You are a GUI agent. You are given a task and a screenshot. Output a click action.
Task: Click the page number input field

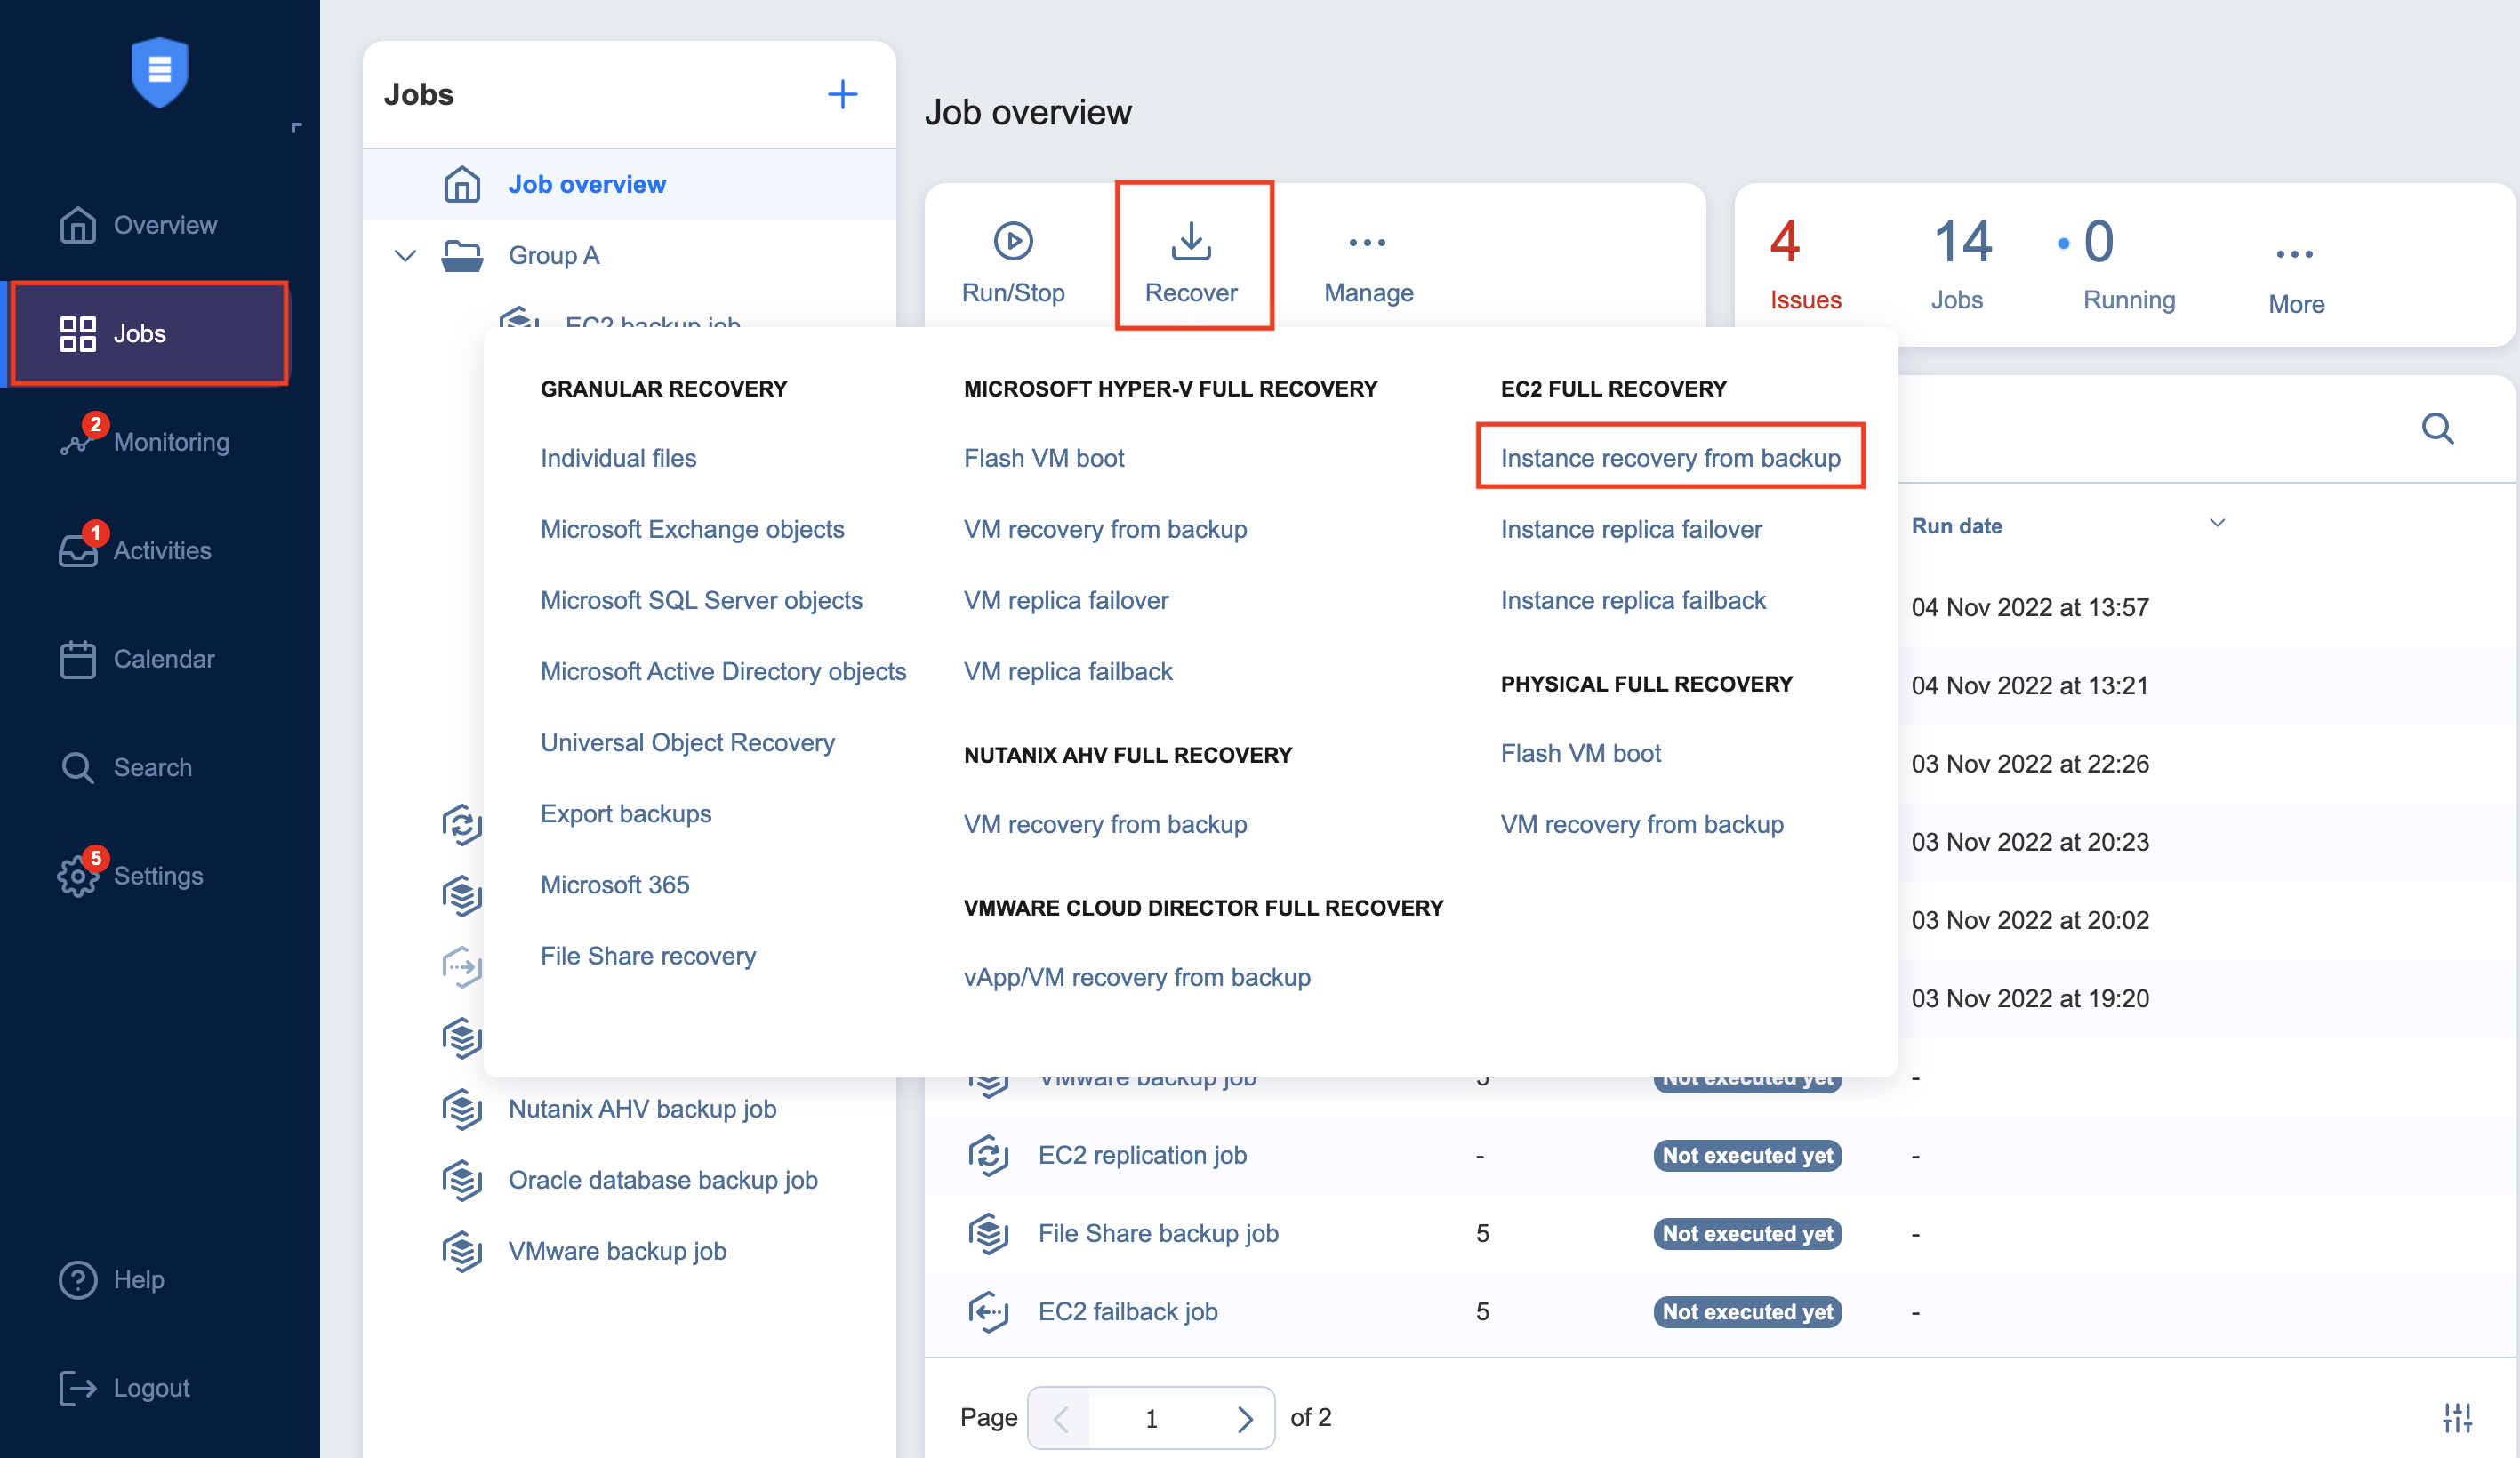click(x=1151, y=1417)
